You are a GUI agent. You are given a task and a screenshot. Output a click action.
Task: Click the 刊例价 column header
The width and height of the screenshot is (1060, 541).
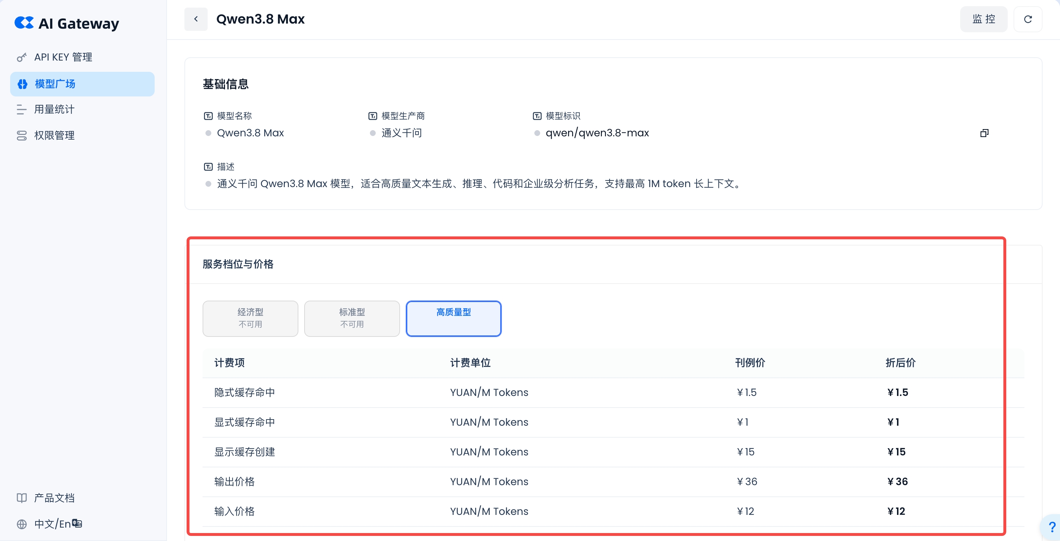pyautogui.click(x=750, y=363)
